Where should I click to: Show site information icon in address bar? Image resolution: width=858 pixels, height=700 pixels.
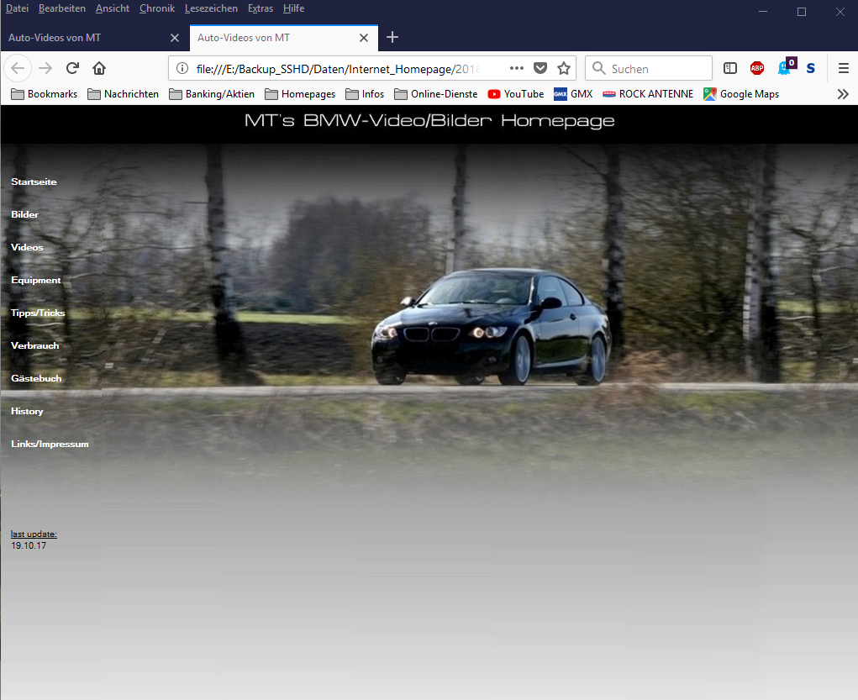[182, 68]
